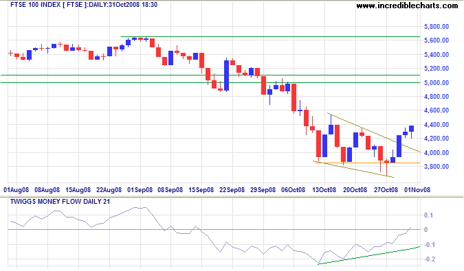The height and width of the screenshot is (271, 464).
Task: Click the 4,200.00 price axis label
Action: pyautogui.click(x=437, y=139)
